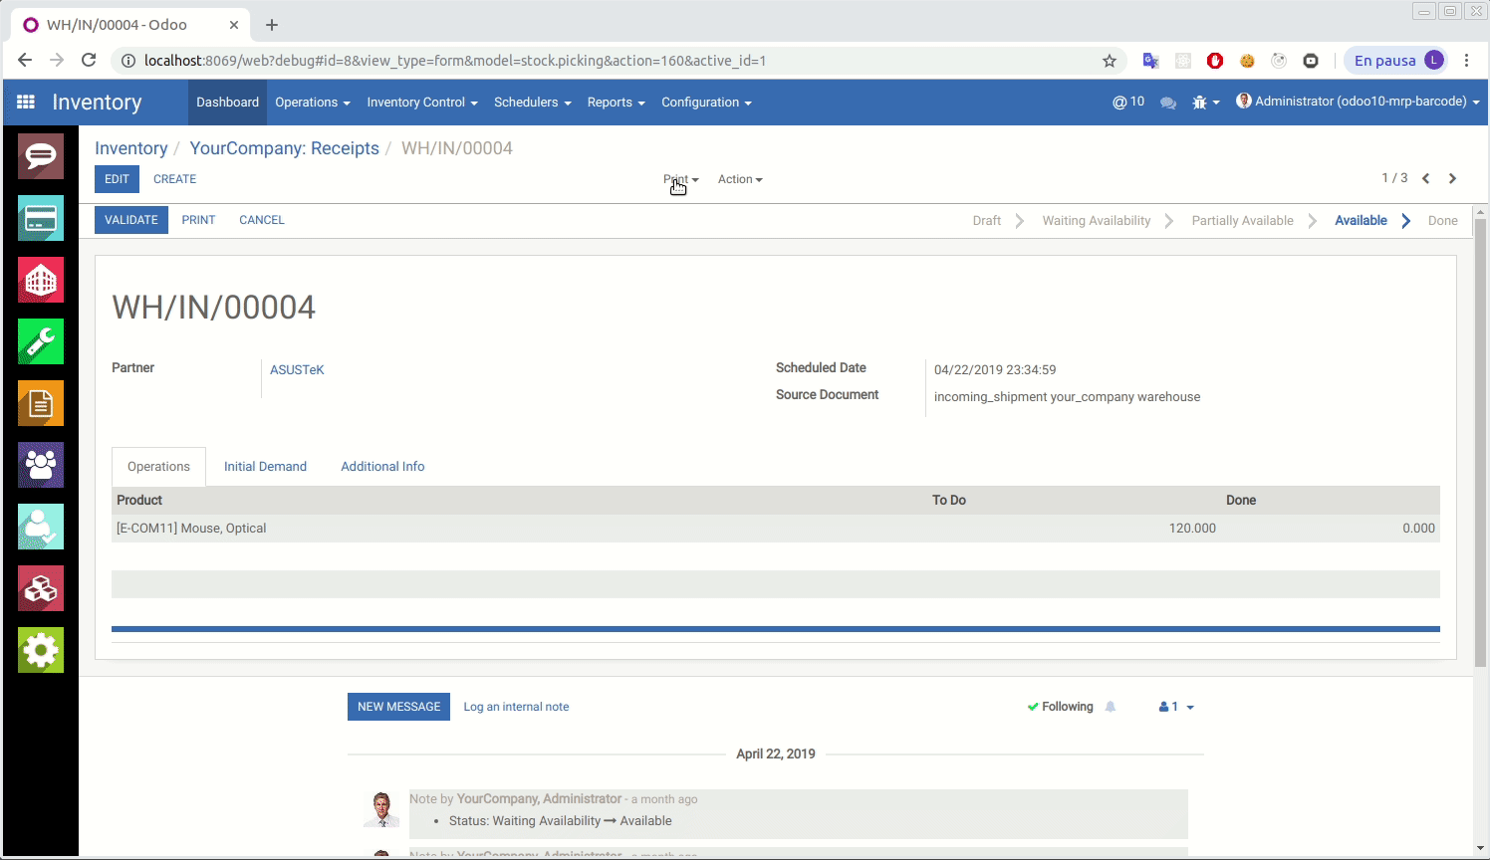Switch to the Initial Demand tab
1490x860 pixels.
265,467
